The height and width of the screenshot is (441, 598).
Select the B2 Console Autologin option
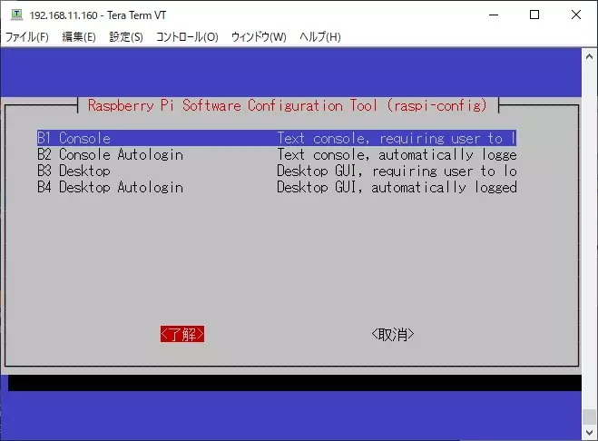click(277, 154)
